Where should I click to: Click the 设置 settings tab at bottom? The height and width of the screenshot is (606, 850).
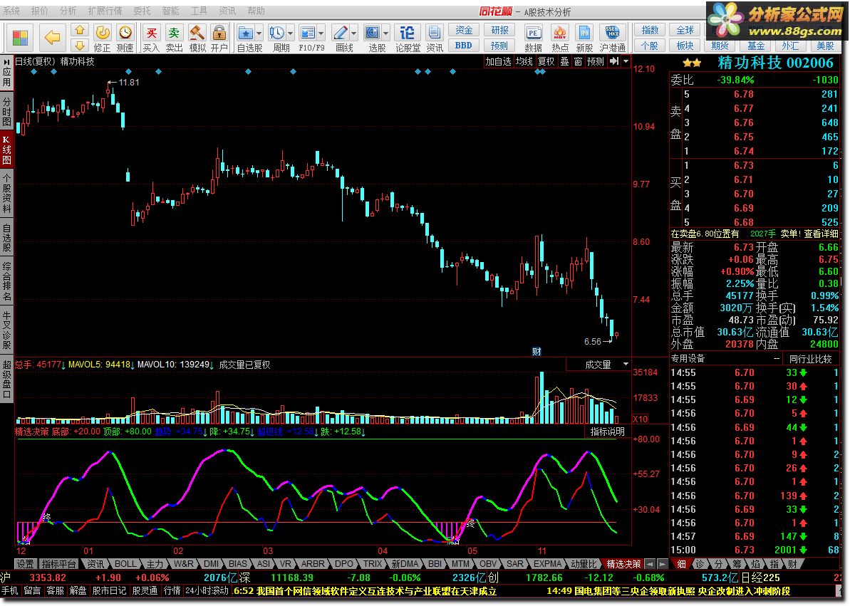click(x=26, y=564)
